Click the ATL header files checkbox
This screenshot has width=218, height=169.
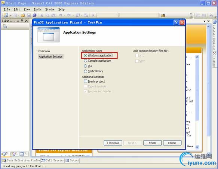[x=137, y=56]
